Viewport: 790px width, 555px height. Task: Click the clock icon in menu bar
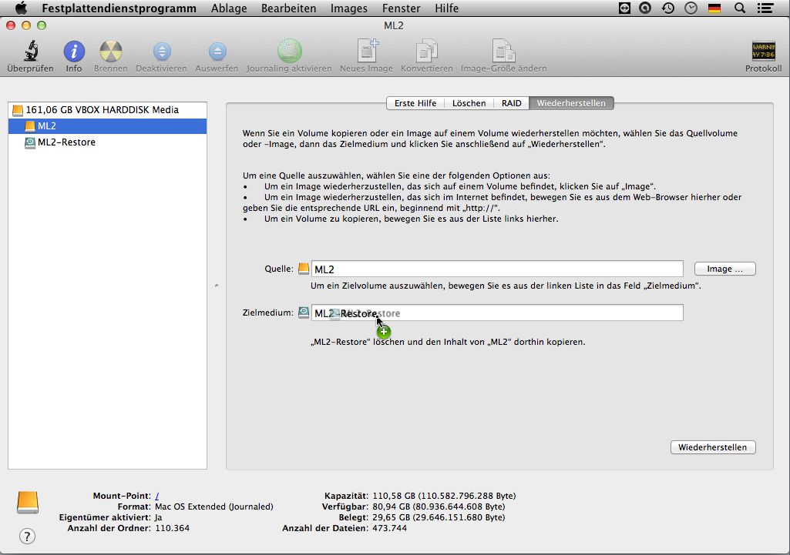tap(691, 8)
